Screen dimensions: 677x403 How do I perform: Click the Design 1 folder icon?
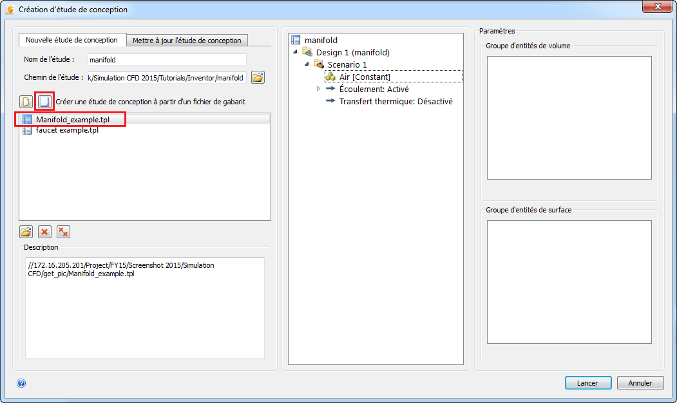[307, 52]
